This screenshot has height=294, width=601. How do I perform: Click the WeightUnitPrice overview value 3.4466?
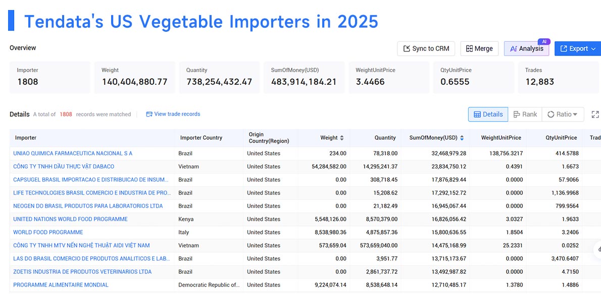coord(370,82)
